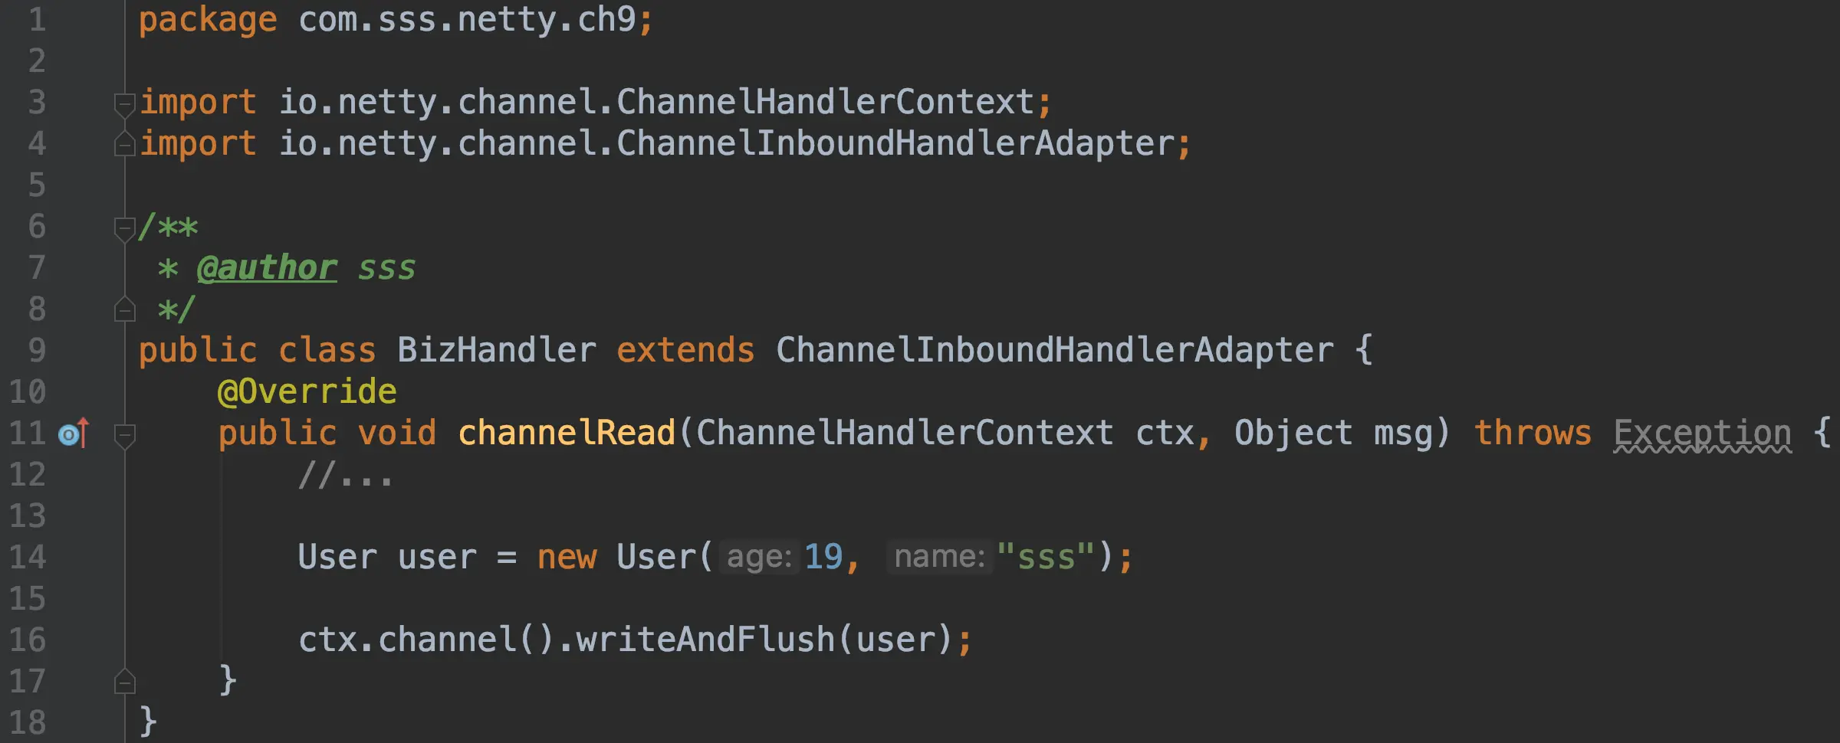Screen dimensions: 1840x743
Task: Click ChannelInboundHandlerAdapter in the class declaration
Action: pos(1055,351)
